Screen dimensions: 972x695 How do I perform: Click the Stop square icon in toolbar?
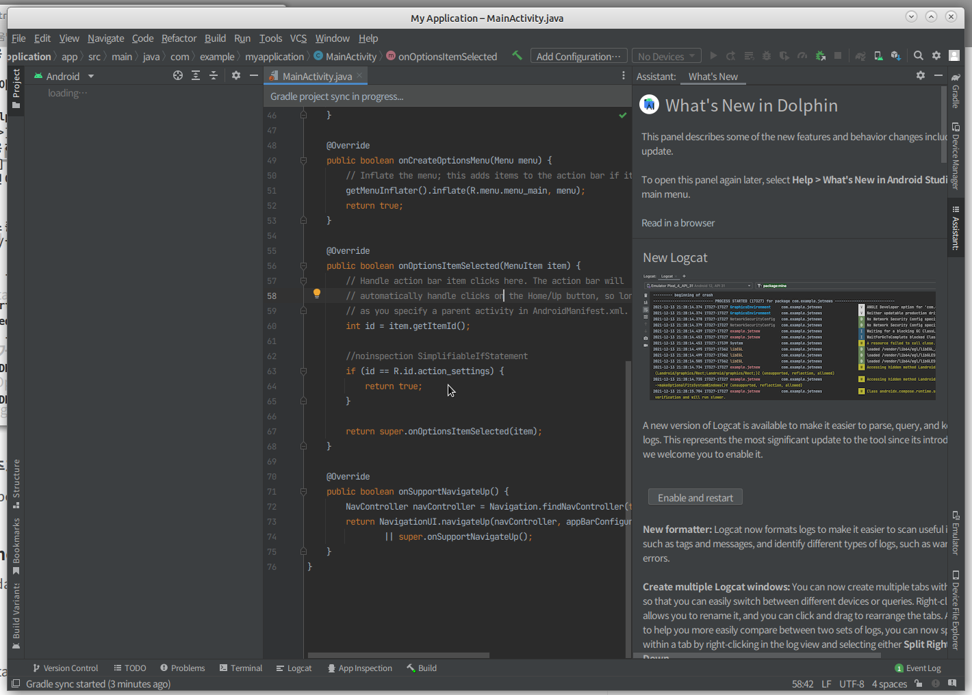pyautogui.click(x=838, y=56)
